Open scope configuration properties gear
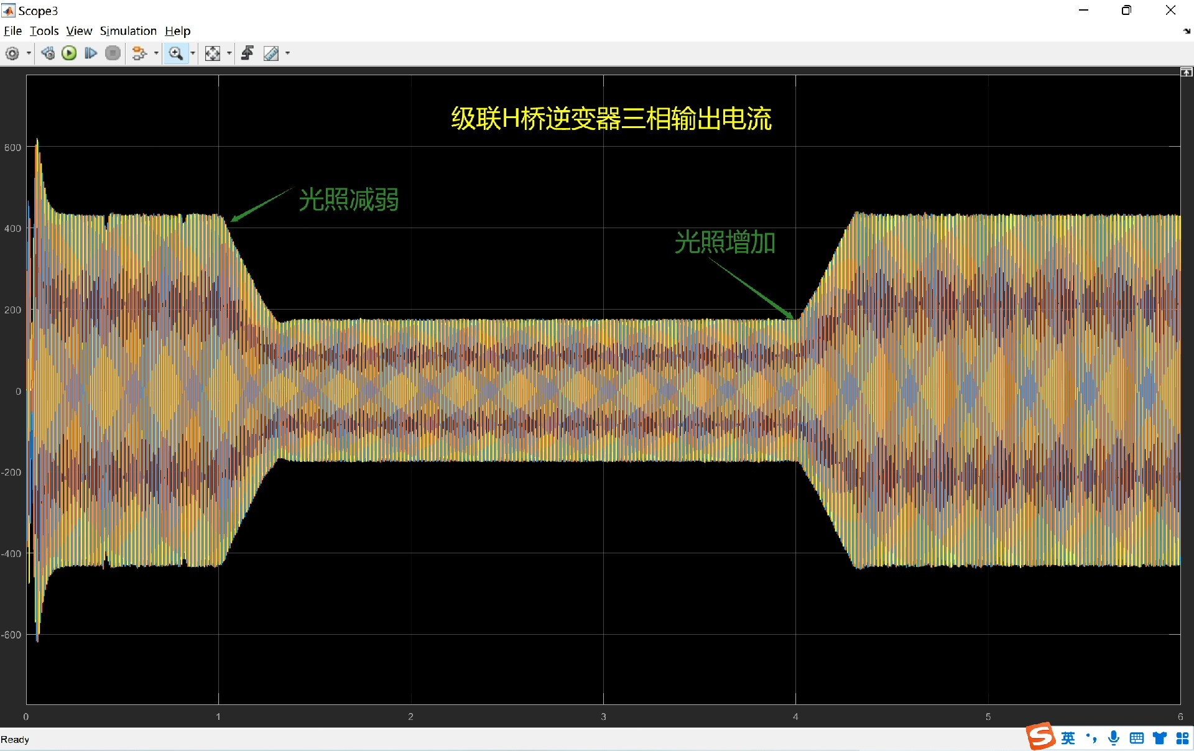Viewport: 1194px width, 751px height. click(12, 53)
